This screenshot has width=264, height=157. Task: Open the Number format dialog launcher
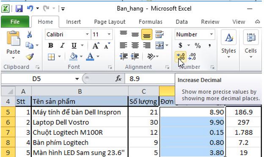coord(212,67)
